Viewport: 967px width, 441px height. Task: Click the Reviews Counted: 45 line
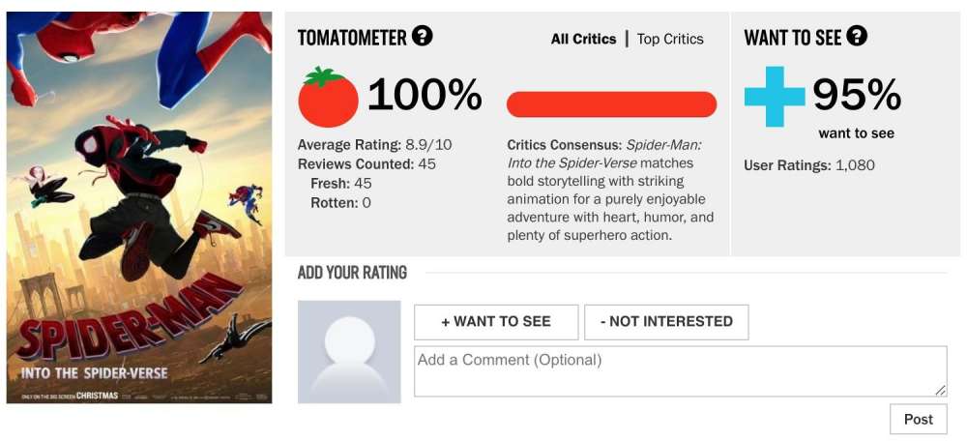pos(366,164)
